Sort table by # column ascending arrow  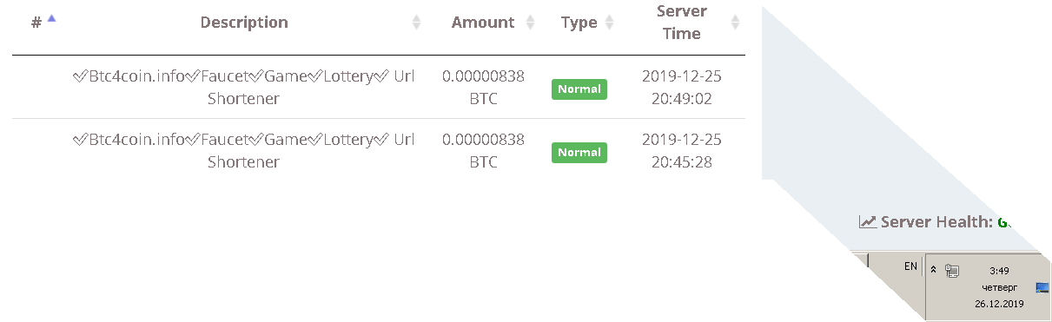51,18
